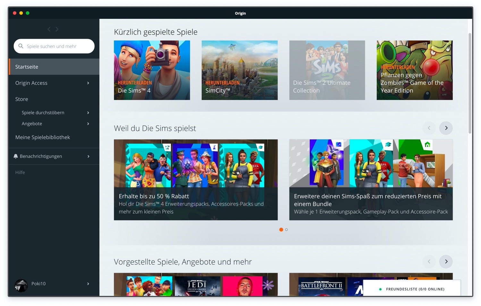Open the Die Sims 4 game tile
Screen dimensions: 481x306
[x=152, y=70]
